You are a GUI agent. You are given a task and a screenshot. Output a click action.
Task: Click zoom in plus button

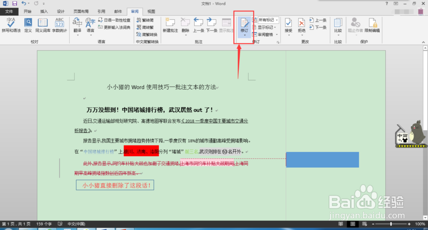point(409,224)
